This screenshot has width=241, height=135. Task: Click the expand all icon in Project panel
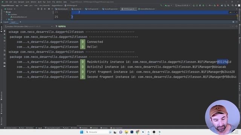[41, 9]
